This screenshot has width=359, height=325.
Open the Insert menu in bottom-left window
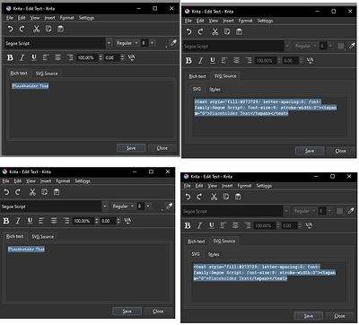pos(46,181)
